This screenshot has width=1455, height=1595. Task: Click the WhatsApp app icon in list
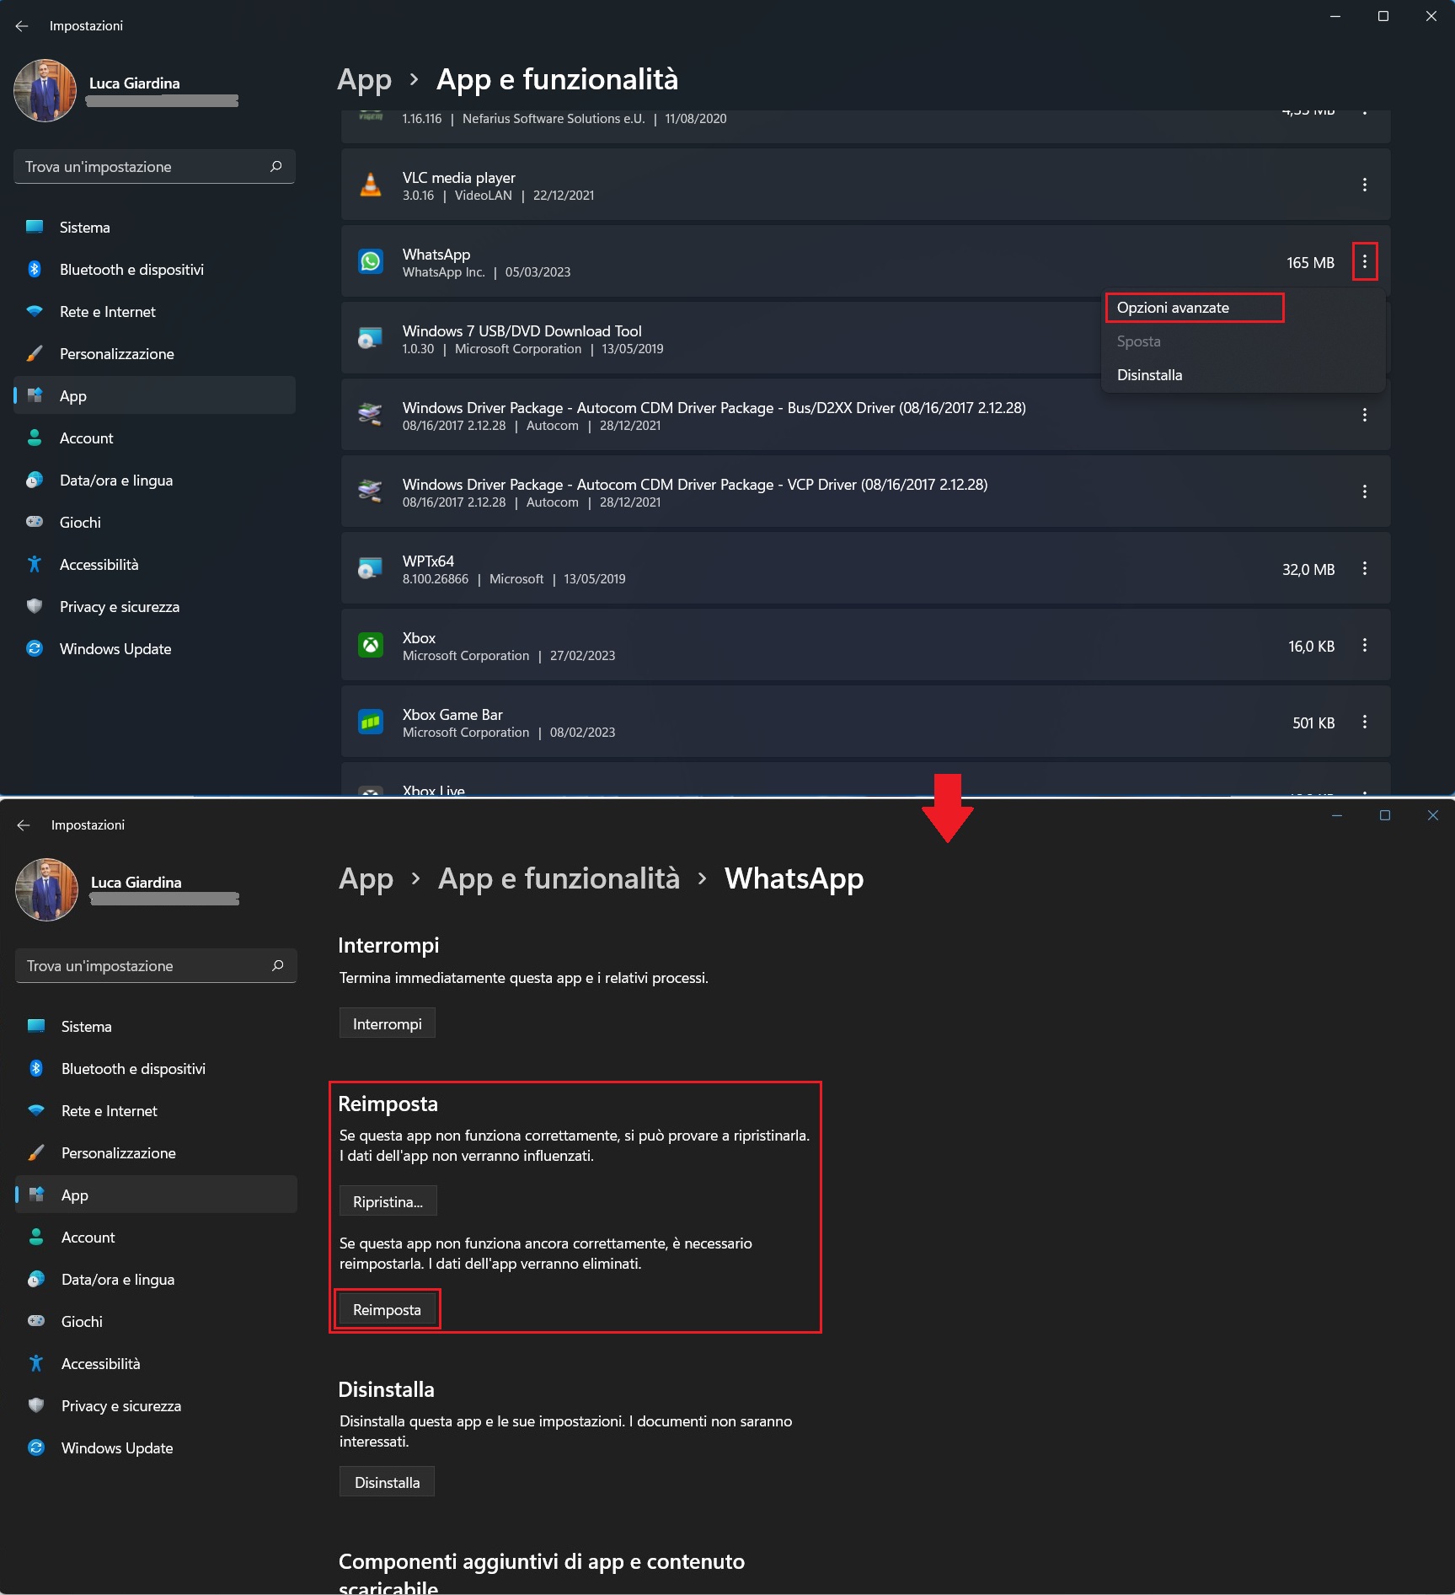[x=371, y=262]
